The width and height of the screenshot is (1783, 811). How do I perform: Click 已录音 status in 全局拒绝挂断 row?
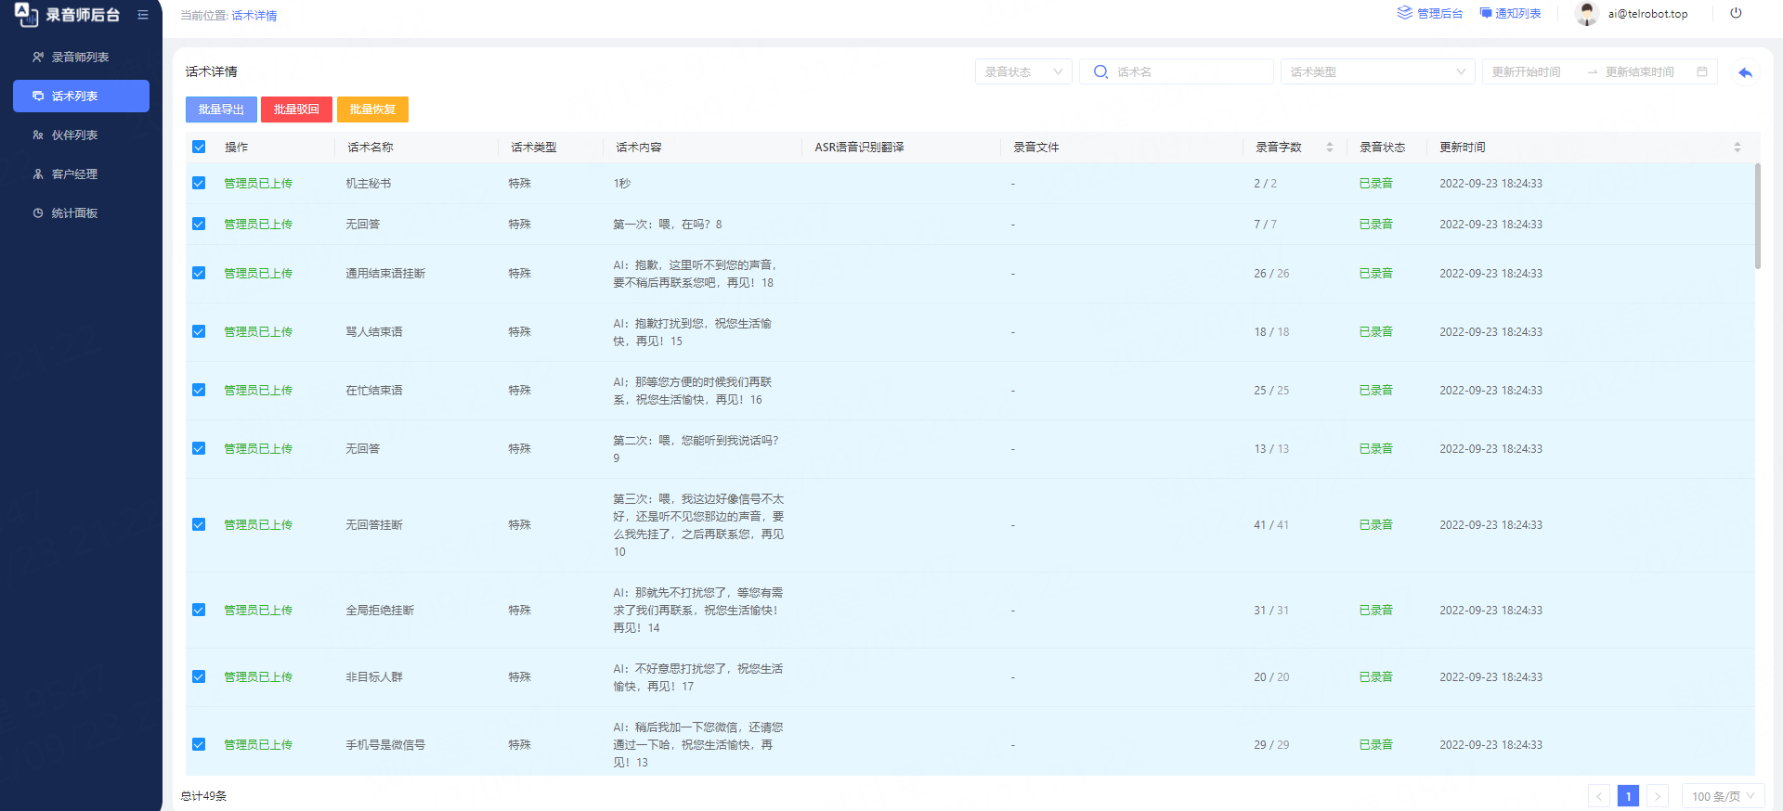(1376, 611)
